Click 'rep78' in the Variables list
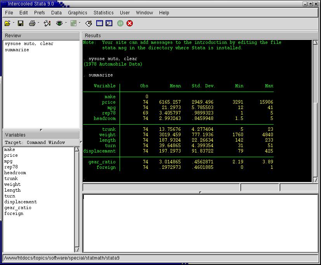This screenshot has width=321, height=265. point(11,167)
